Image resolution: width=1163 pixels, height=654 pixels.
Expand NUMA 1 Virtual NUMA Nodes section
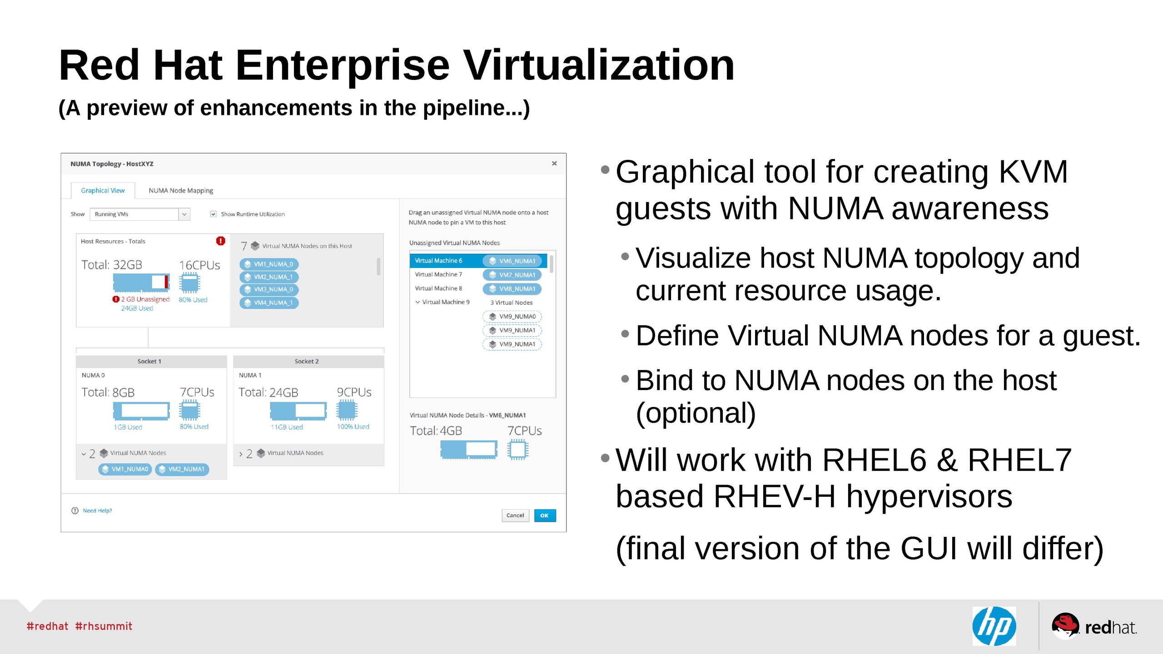[x=241, y=454]
